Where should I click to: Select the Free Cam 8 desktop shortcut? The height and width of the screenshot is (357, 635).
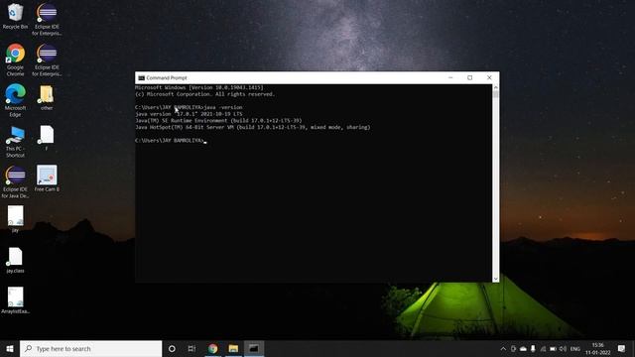pyautogui.click(x=47, y=178)
